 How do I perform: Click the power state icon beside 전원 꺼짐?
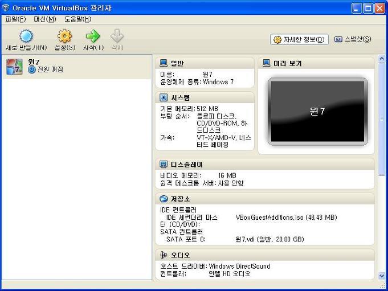pyautogui.click(x=32, y=69)
